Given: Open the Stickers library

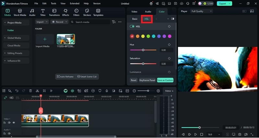Looking at the screenshot, I should [87, 13].
